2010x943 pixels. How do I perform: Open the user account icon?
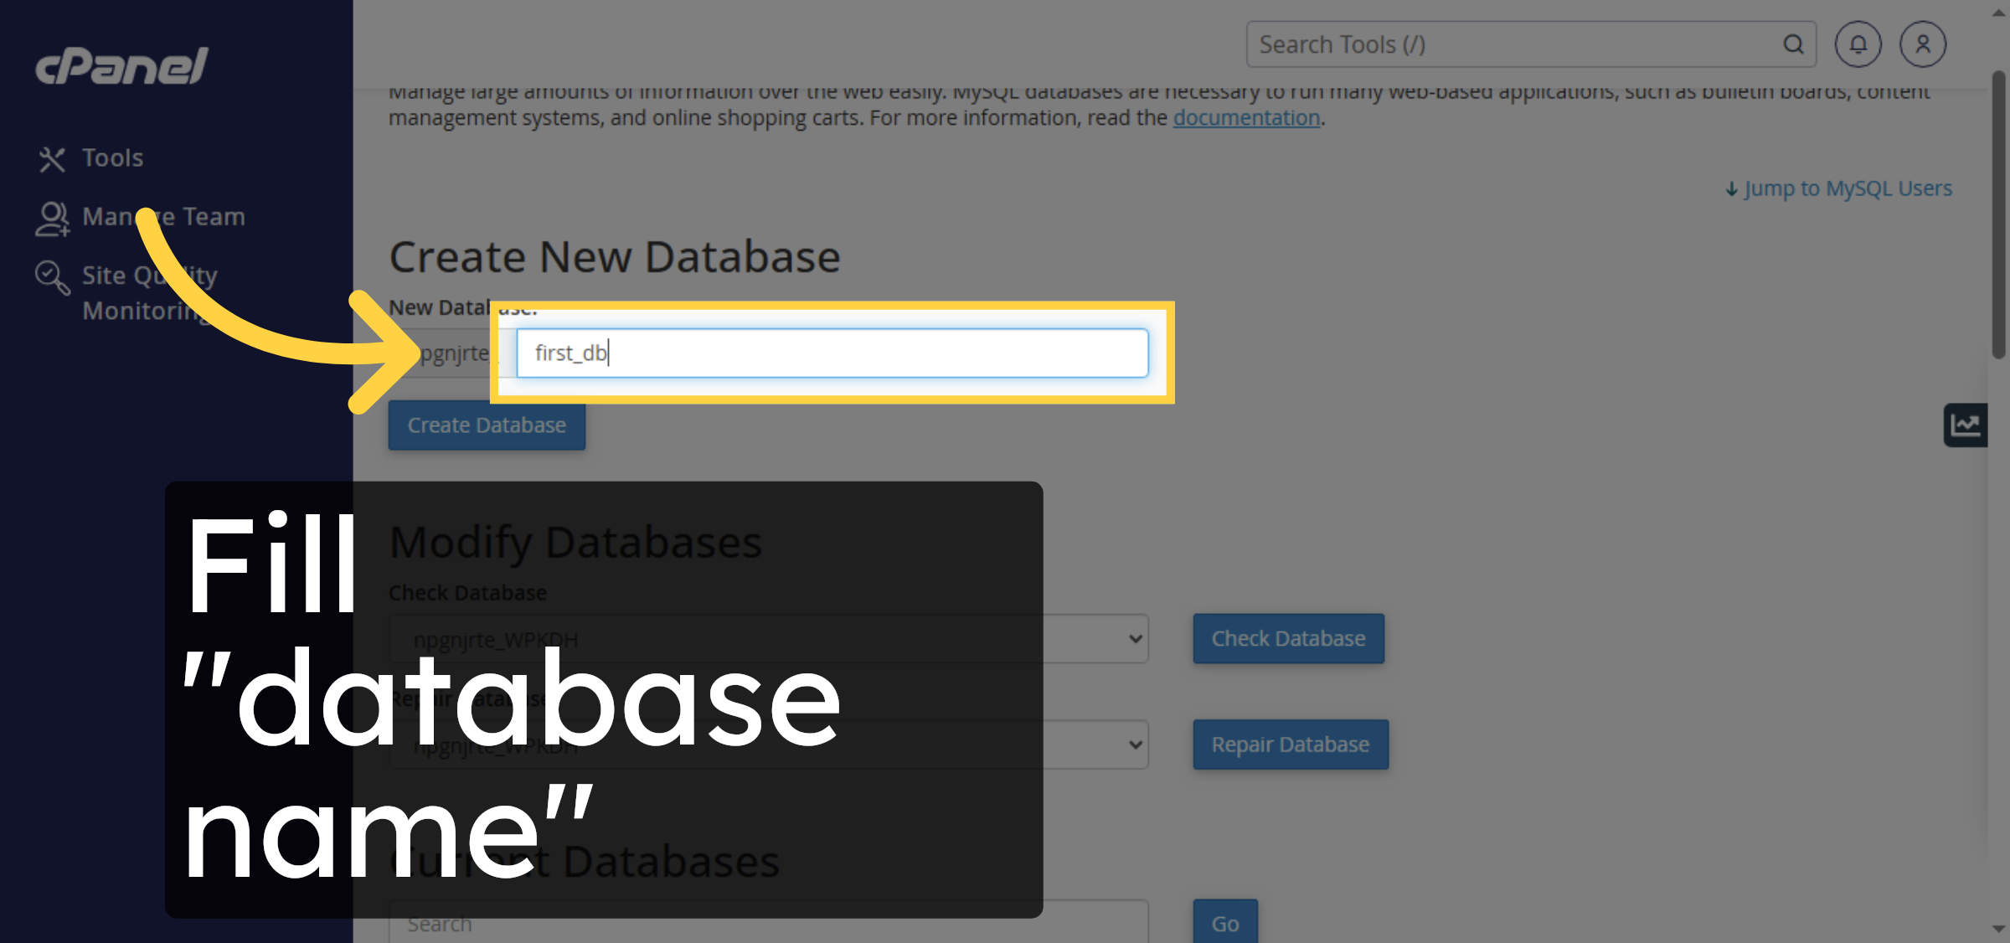1923,44
